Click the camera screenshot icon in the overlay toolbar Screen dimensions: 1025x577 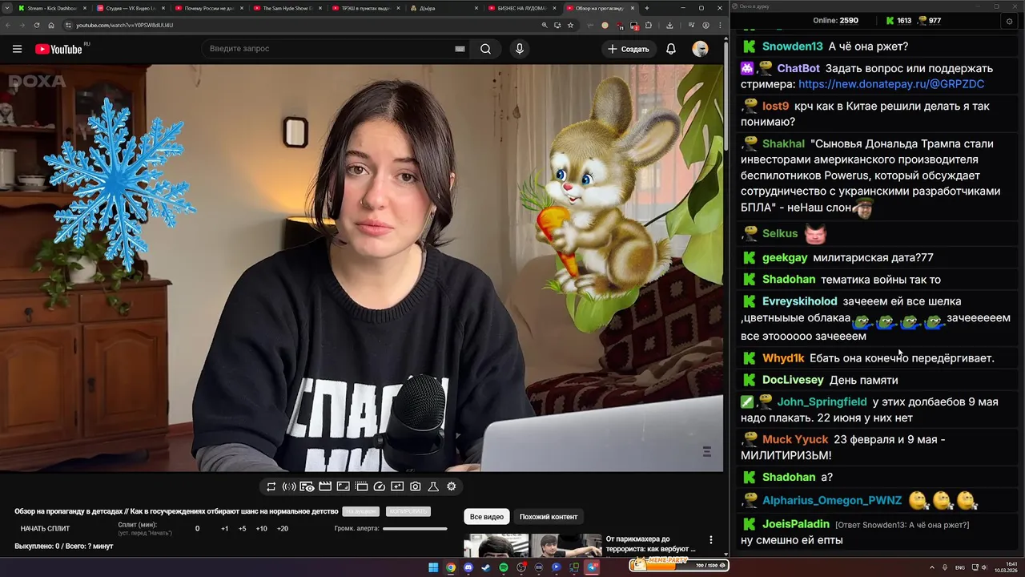416,486
